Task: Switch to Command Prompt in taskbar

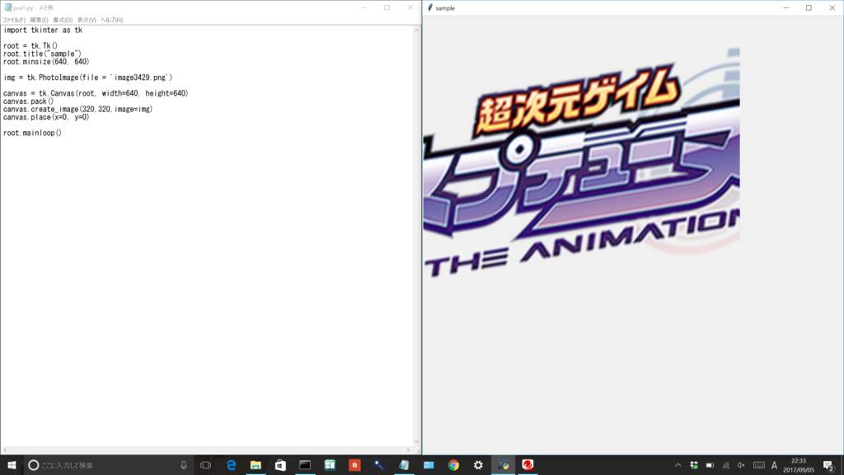Action: 305,465
